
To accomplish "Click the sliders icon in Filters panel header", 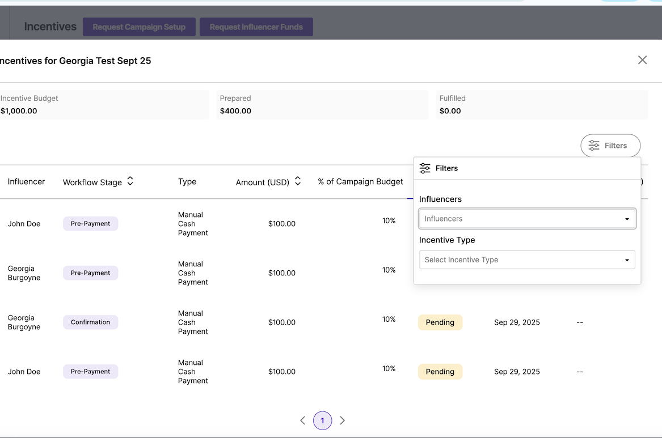I will point(425,168).
